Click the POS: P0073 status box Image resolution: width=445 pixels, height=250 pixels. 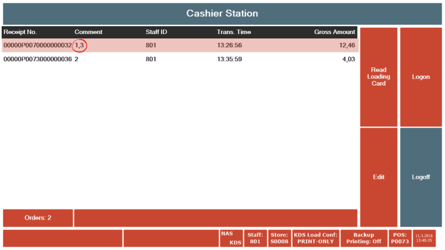click(400, 238)
